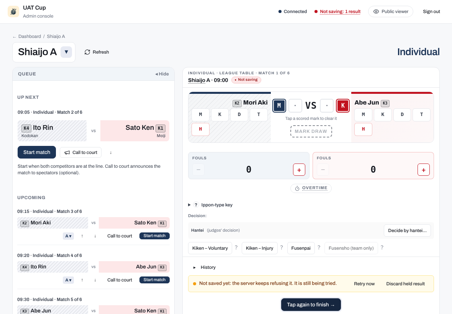Click Retry now
Screen dimensions: 452x314
364,284
